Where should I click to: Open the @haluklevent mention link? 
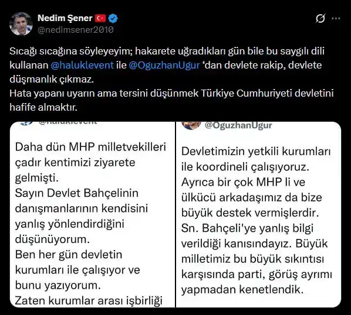(82, 65)
